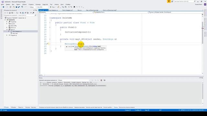Click the Navigate Backward round arrow icon
The width and height of the screenshot is (207, 116).
point(4,7)
